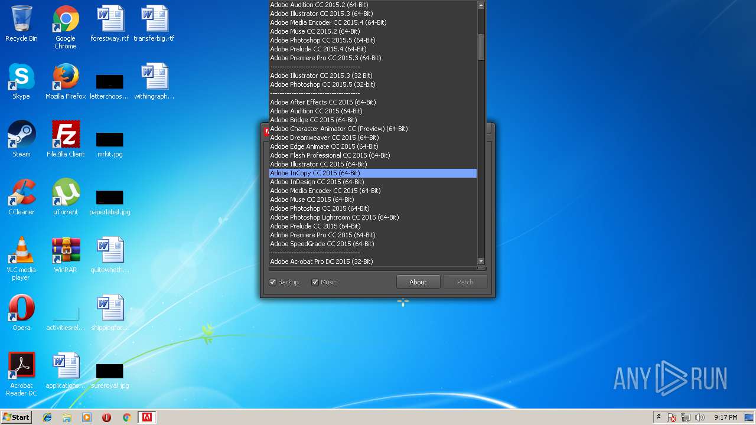Viewport: 756px width, 425px height.
Task: Select Adobe Muse CC 2015.2 (64-Bit)
Action: 373,31
